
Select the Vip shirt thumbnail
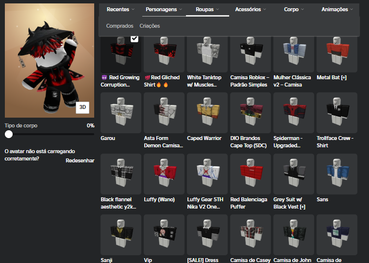[164, 235]
